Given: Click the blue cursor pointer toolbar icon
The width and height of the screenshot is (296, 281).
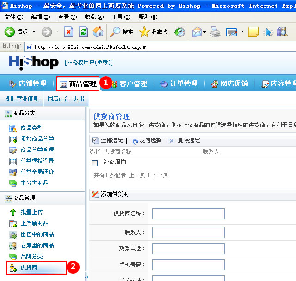Looking at the screenshot, I should tap(268, 32).
